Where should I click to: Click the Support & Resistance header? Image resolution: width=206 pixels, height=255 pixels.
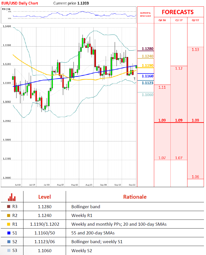145,14
